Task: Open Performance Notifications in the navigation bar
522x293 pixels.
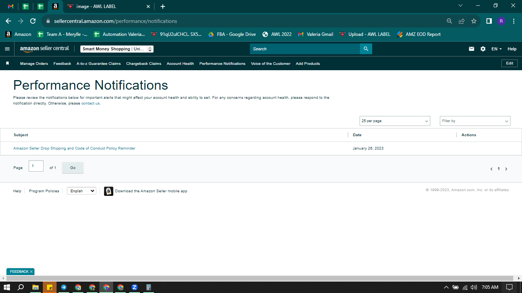Action: click(222, 64)
